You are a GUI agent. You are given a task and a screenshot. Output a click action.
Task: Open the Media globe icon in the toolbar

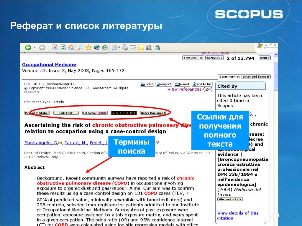coord(96,47)
